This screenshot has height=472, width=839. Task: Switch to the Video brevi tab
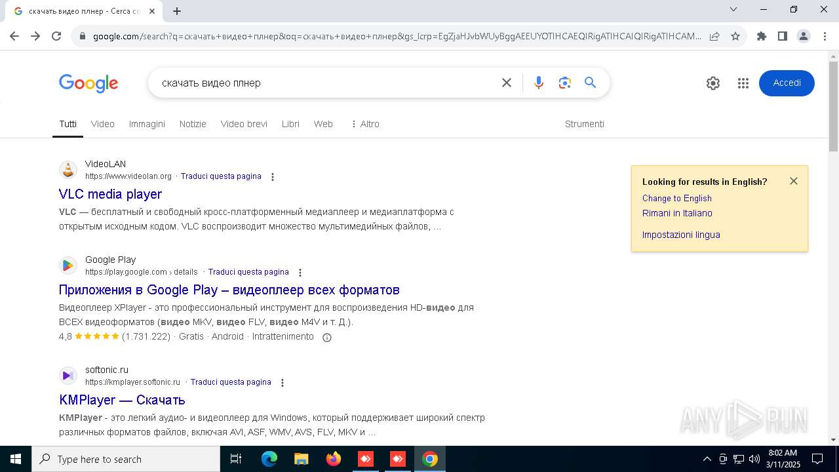tap(244, 124)
